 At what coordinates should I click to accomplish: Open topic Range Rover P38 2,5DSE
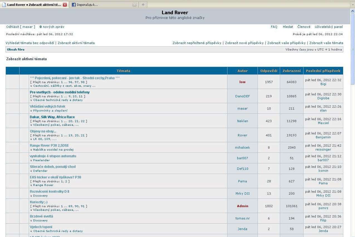49,146
